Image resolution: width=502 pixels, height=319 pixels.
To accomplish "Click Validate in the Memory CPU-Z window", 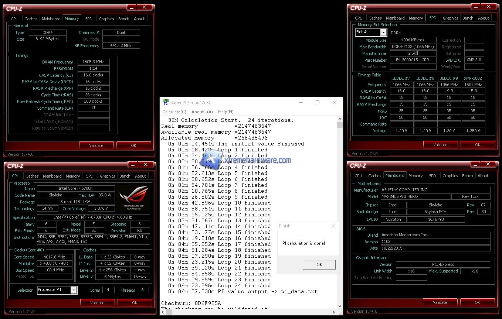I will click(96, 145).
